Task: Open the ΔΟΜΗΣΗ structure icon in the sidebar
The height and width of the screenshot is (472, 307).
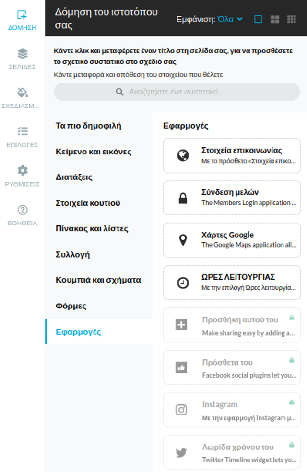Action: 22,15
